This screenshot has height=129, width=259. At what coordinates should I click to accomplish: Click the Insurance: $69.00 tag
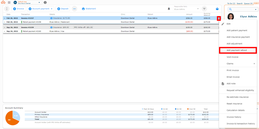(x=59, y=27)
